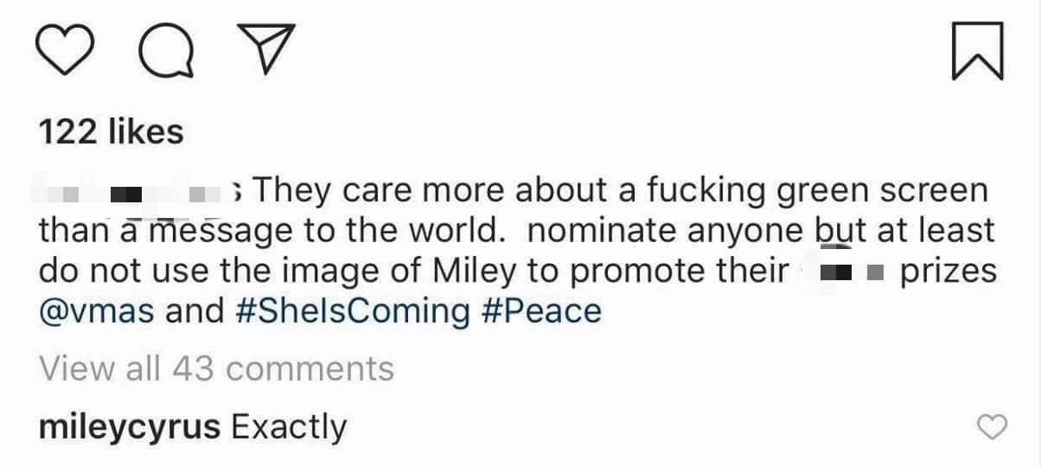Open the #SheIsComing hashtag
Image resolution: width=1041 pixels, height=467 pixels.
pyautogui.click(x=352, y=310)
